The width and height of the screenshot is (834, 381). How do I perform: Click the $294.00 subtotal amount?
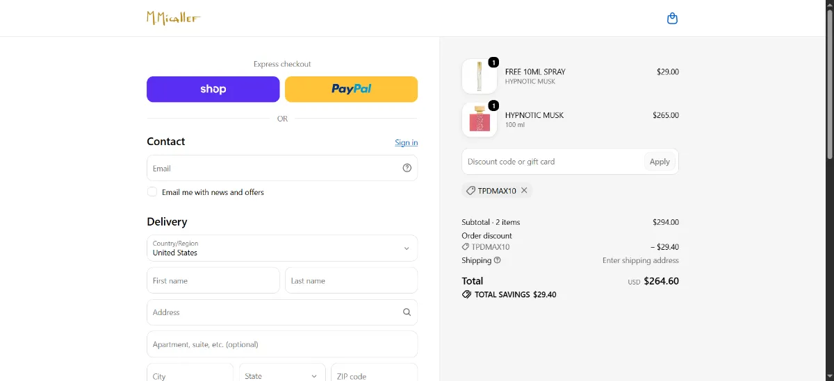[x=666, y=222]
